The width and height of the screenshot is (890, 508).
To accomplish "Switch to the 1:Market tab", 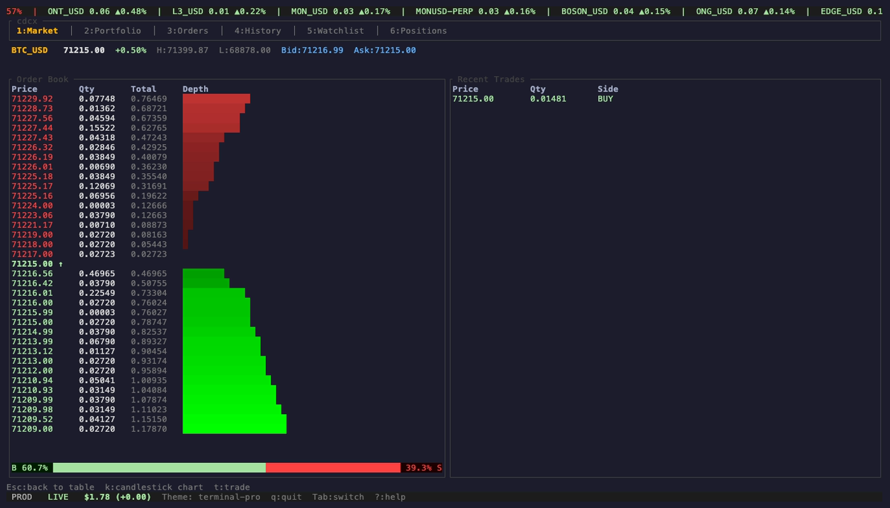I will click(37, 30).
